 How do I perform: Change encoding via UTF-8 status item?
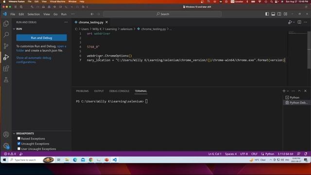click(244, 154)
